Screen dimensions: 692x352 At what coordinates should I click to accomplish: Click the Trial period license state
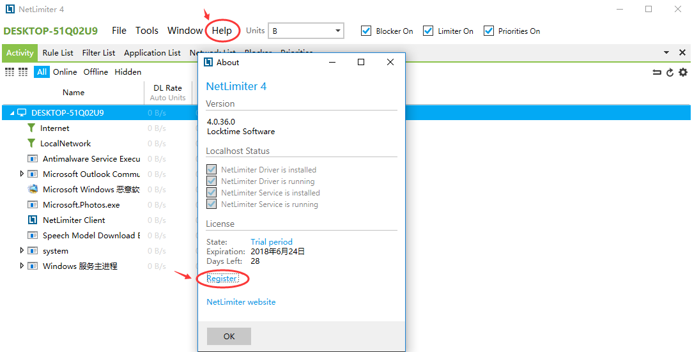[x=272, y=241]
